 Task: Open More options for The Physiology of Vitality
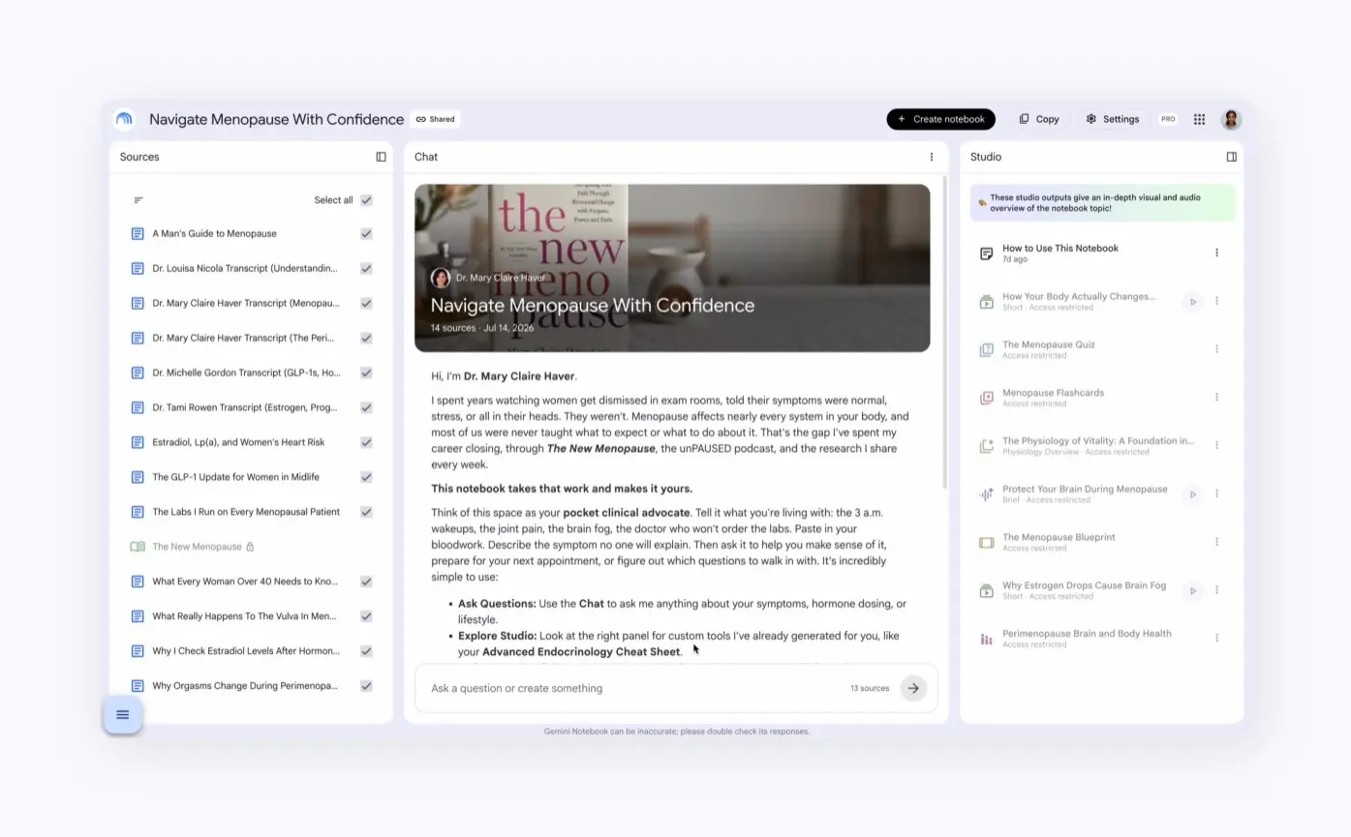[1216, 446]
